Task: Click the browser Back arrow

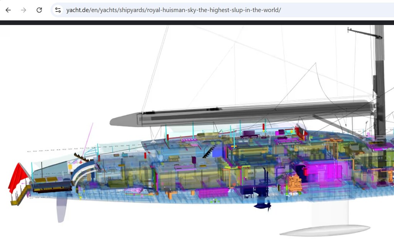Action: click(8, 10)
